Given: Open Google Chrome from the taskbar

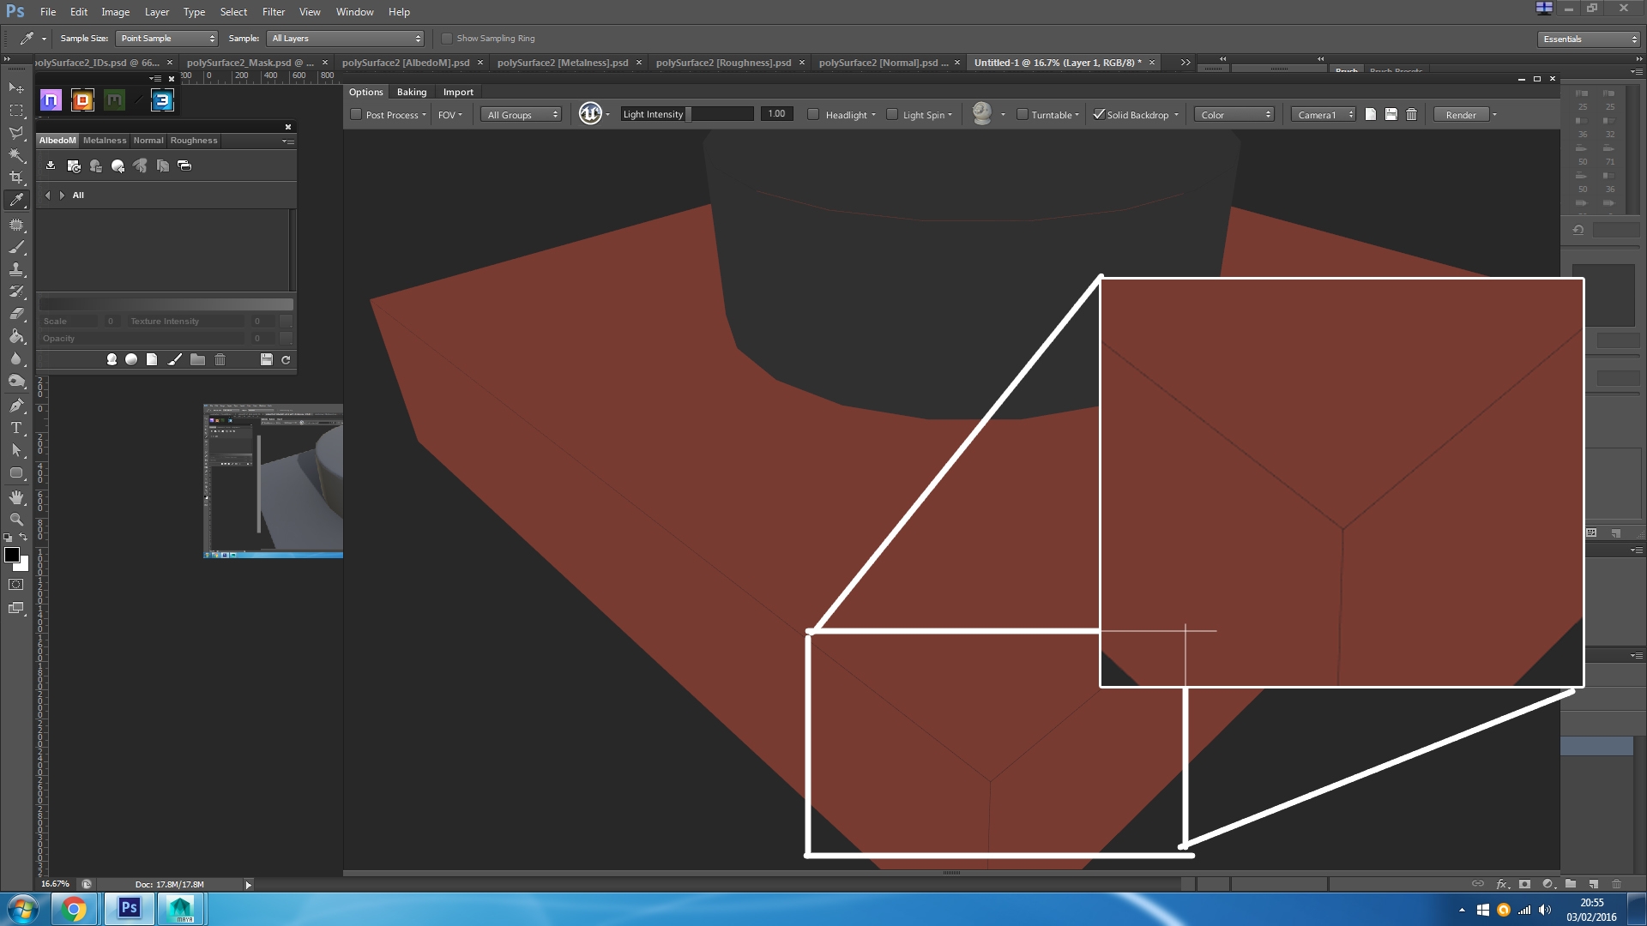Looking at the screenshot, I should (x=74, y=909).
